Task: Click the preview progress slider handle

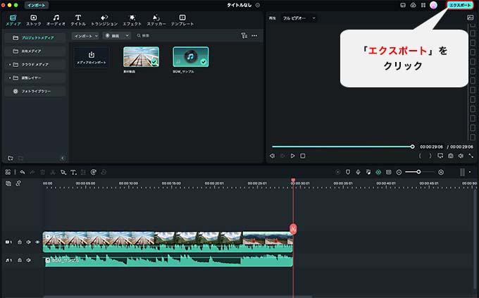Action: click(412, 147)
